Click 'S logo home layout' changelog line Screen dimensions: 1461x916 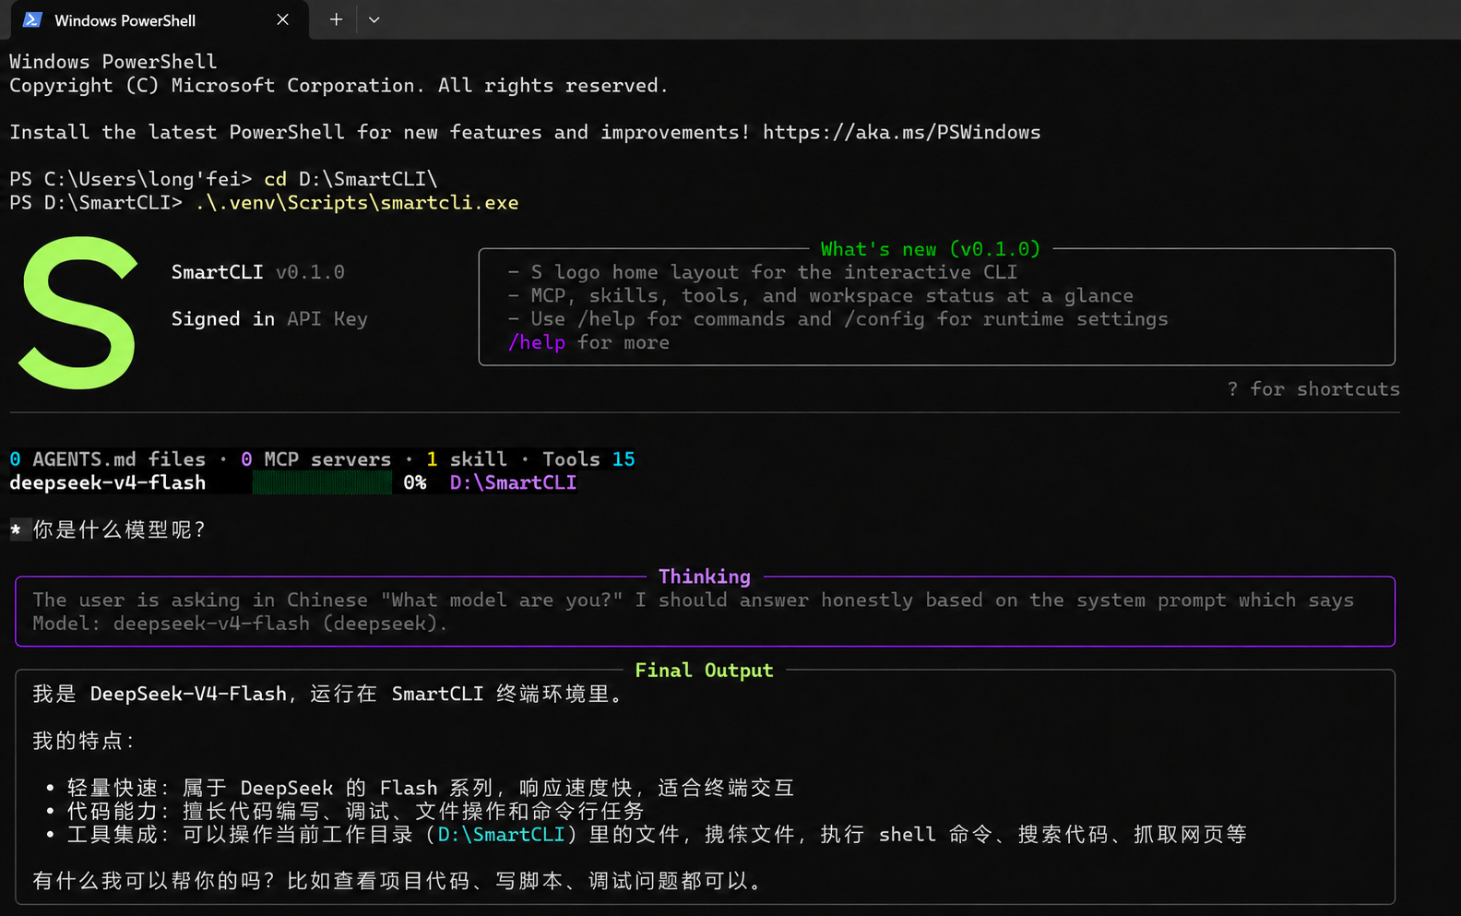click(762, 272)
